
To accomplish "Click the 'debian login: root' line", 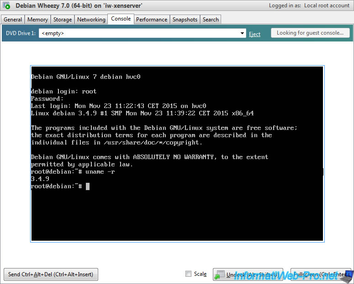I will tap(63, 91).
